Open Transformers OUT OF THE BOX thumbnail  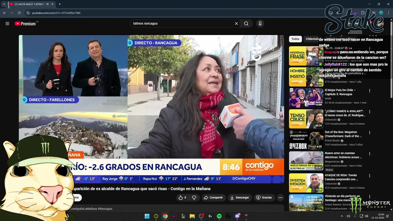click(306, 140)
